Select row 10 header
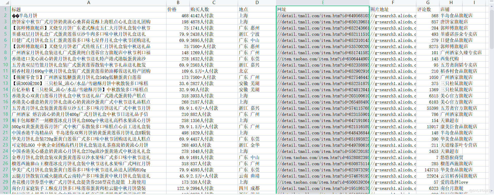This screenshot has width=494, height=195. 5,65
